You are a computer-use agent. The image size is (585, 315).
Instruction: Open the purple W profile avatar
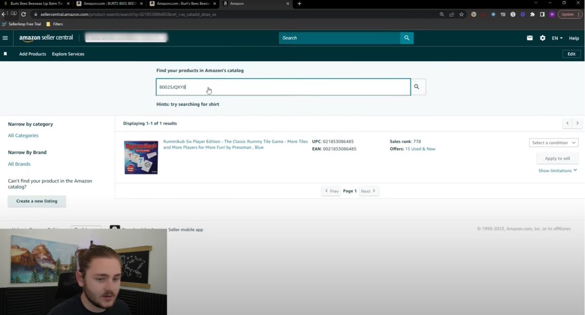552,14
